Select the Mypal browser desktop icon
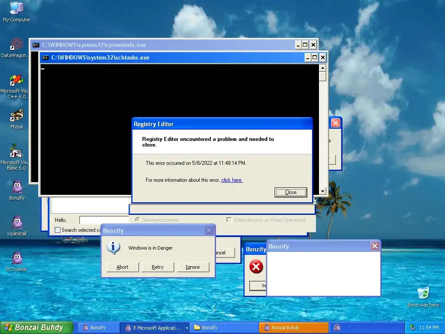 tap(17, 119)
